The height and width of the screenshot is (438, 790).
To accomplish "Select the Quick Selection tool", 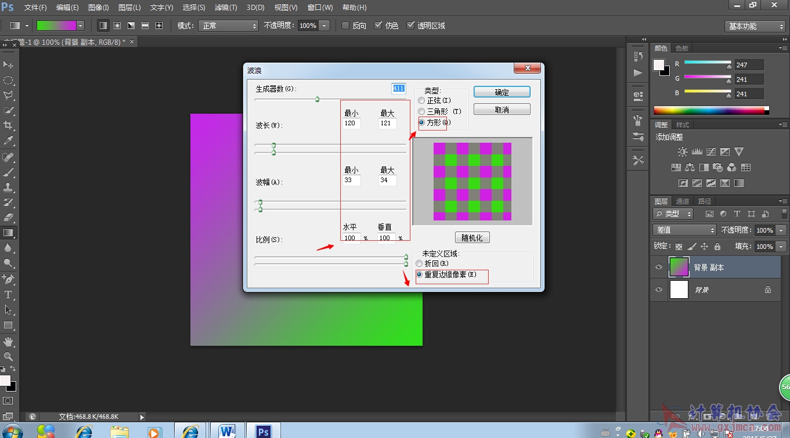I will click(8, 110).
